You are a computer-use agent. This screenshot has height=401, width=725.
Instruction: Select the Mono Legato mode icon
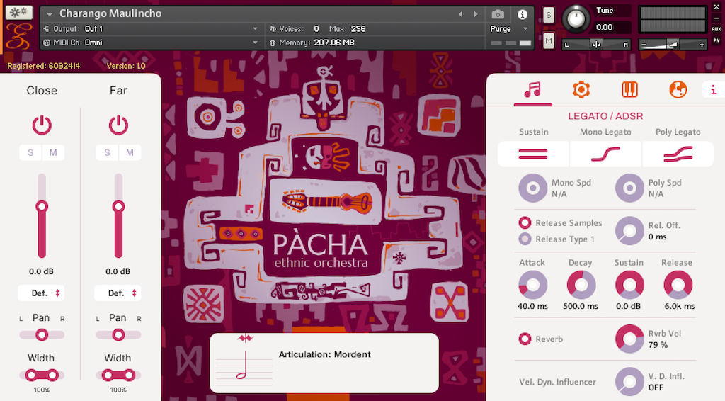click(x=605, y=154)
